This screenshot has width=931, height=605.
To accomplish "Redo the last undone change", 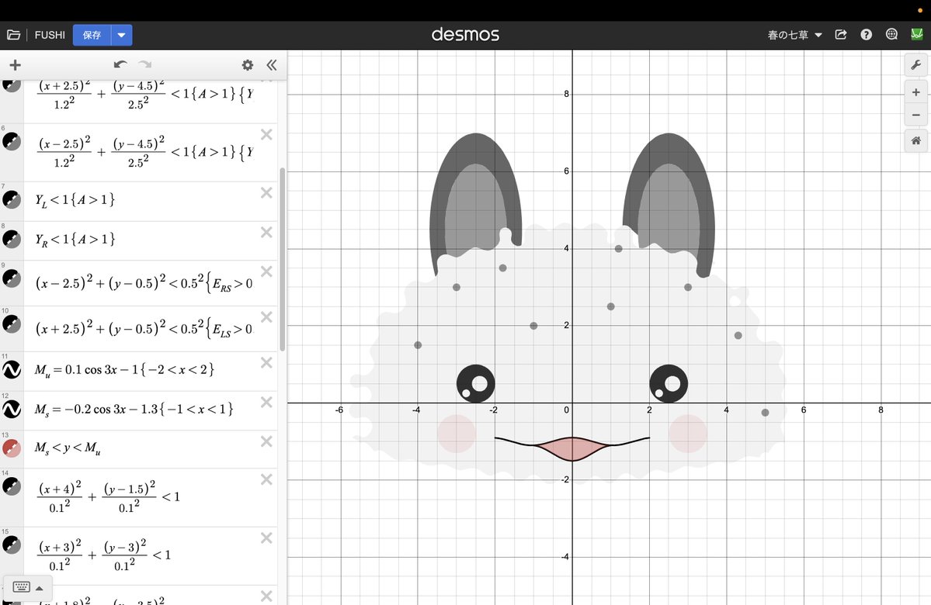I will point(145,64).
